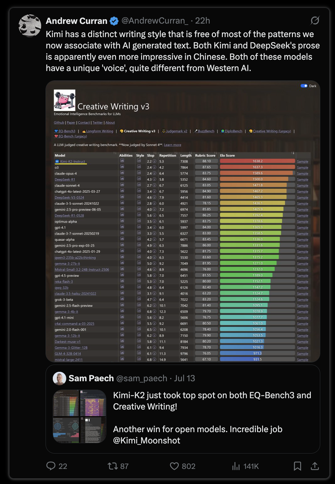Like the tweet with the heart icon
The image size is (335, 484).
(174, 466)
